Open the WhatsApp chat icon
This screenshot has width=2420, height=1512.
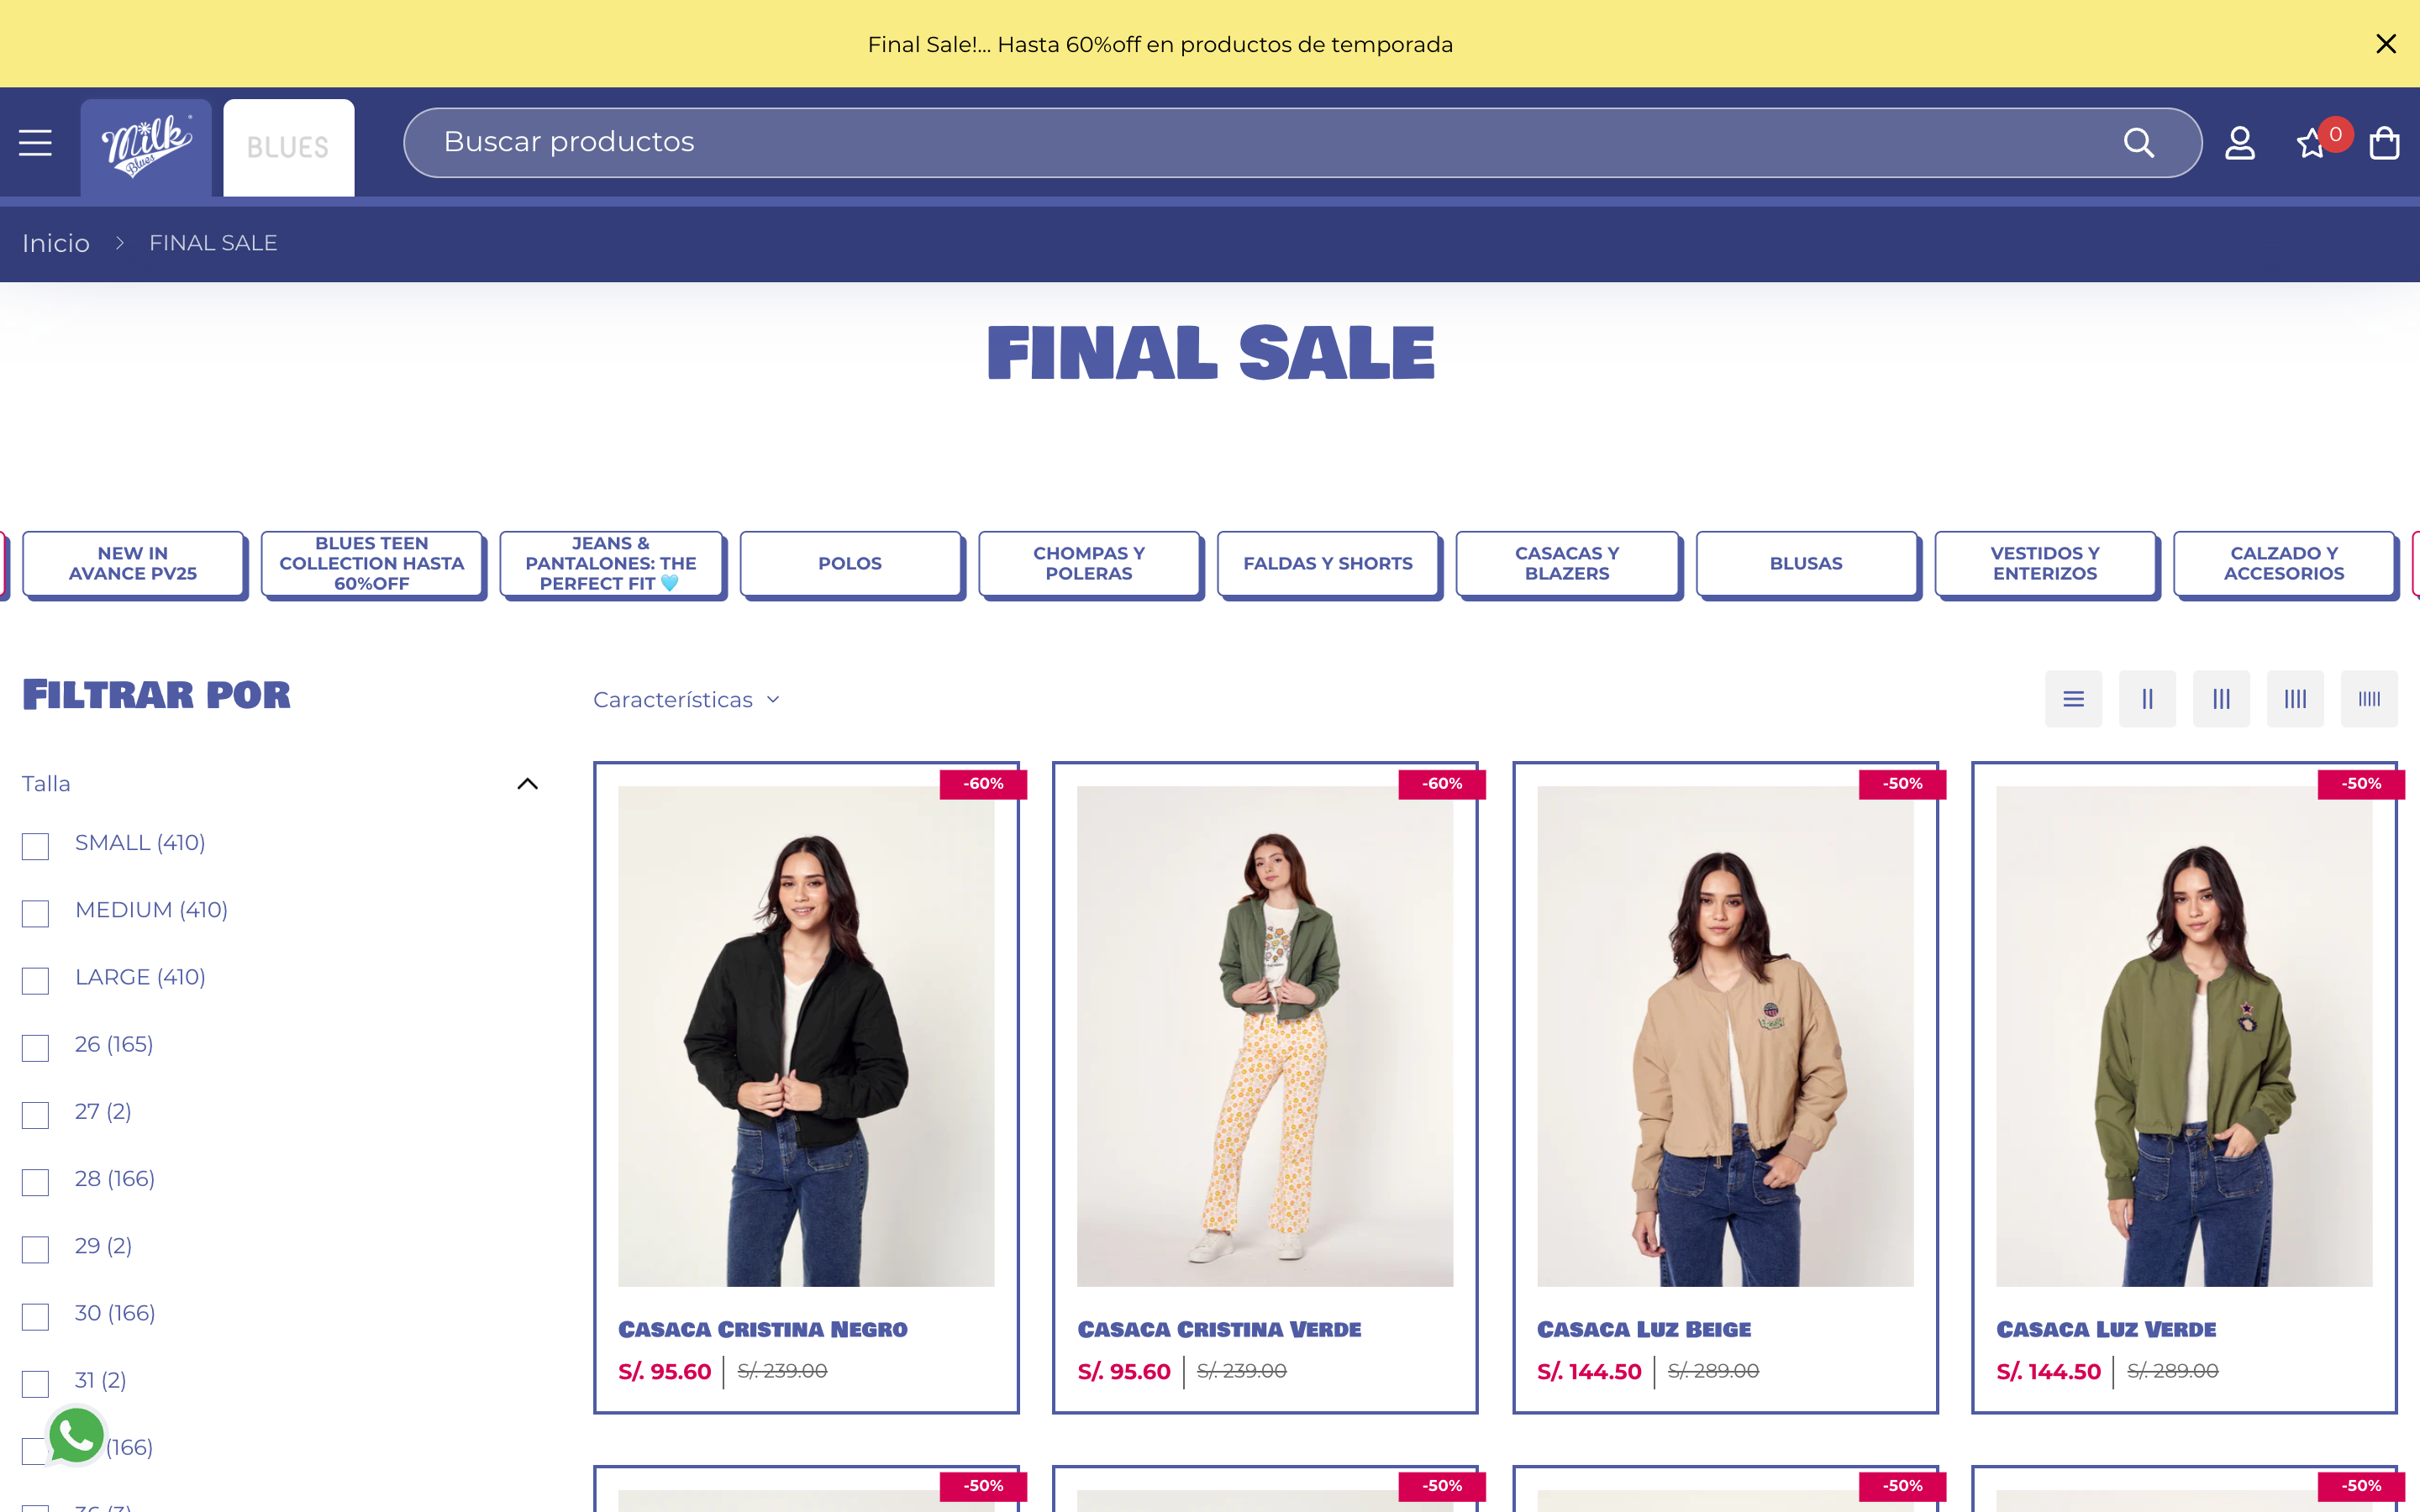click(x=76, y=1436)
